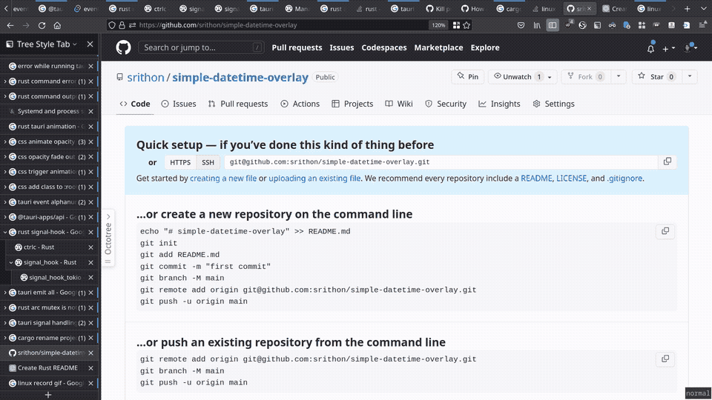Click the LICENSE link

[x=571, y=179]
